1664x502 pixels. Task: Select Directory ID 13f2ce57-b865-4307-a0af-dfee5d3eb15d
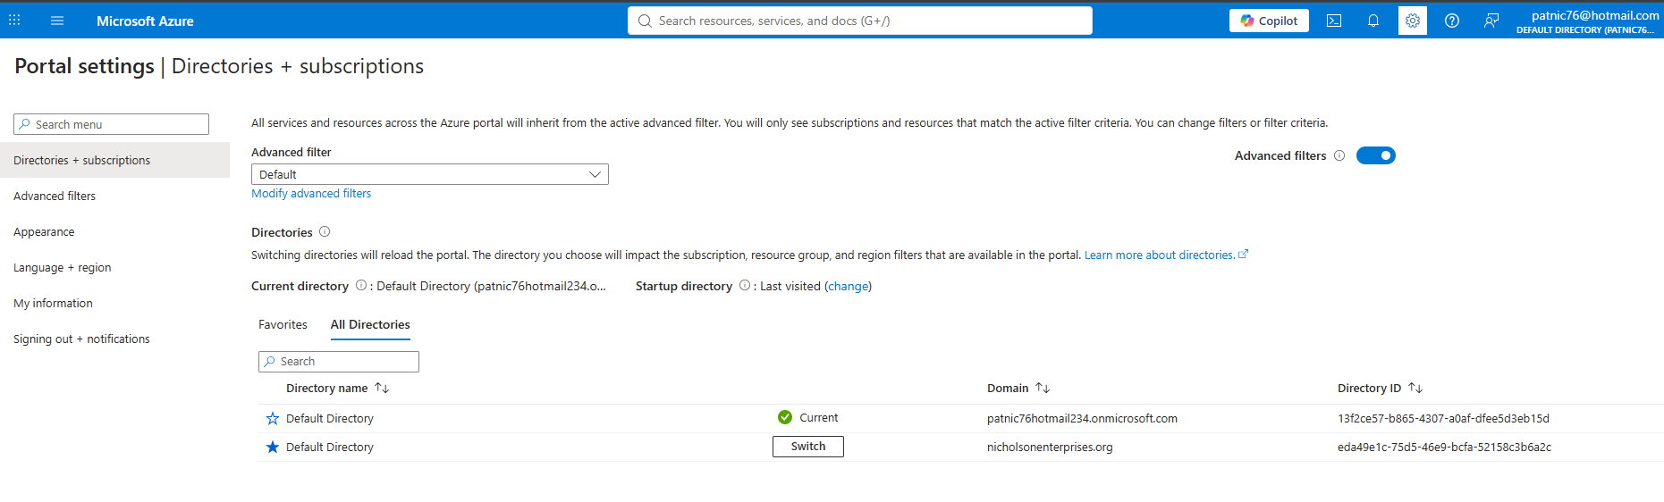pyautogui.click(x=1443, y=418)
